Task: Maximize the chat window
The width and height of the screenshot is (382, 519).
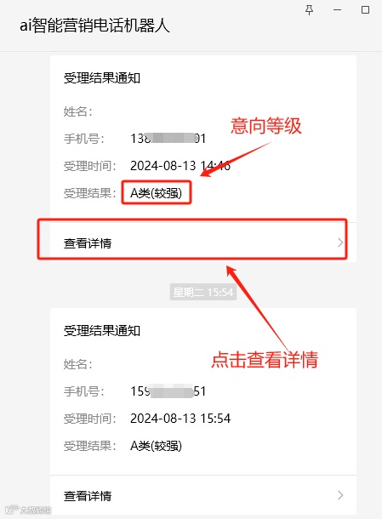Action: click(x=365, y=9)
